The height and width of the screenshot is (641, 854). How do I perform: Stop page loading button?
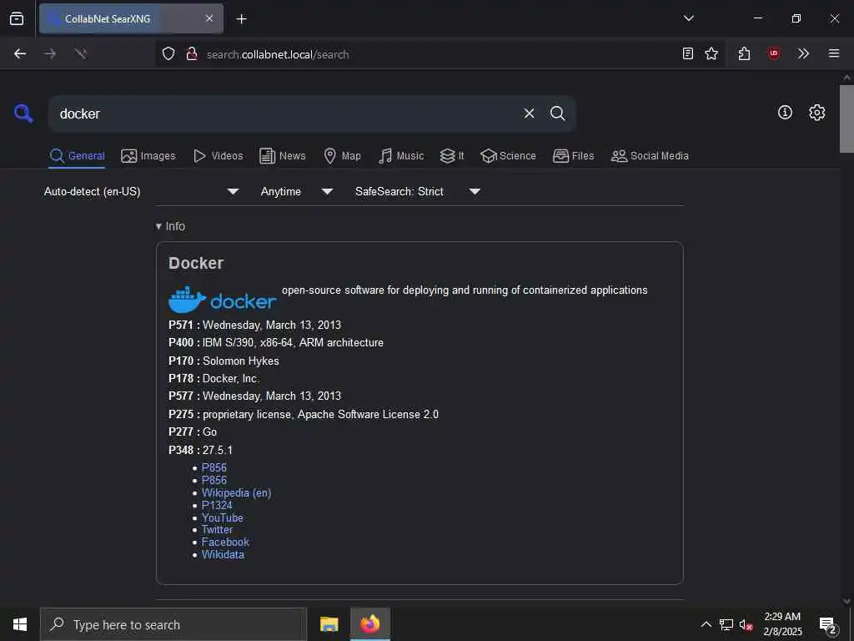(x=81, y=53)
